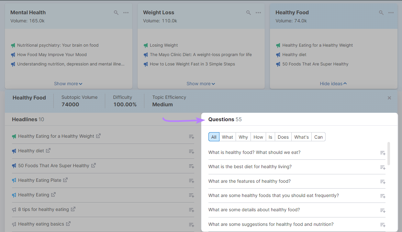Open the ellipsis menu on Mental Health card
Image resolution: width=402 pixels, height=232 pixels.
(x=126, y=12)
